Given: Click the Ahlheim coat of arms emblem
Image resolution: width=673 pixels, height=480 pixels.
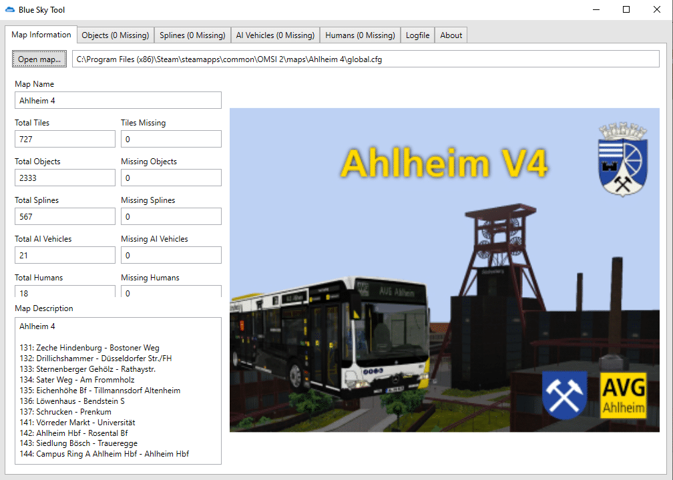Looking at the screenshot, I should [x=623, y=160].
